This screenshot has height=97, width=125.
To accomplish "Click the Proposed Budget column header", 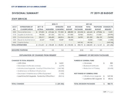I will click(98, 28).
